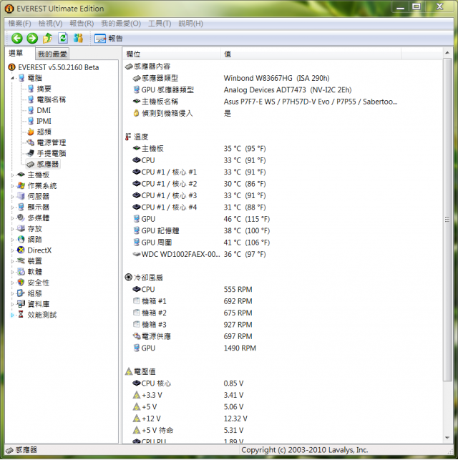Click the flame icon next to 超頻
The width and height of the screenshot is (458, 460).
(31, 132)
